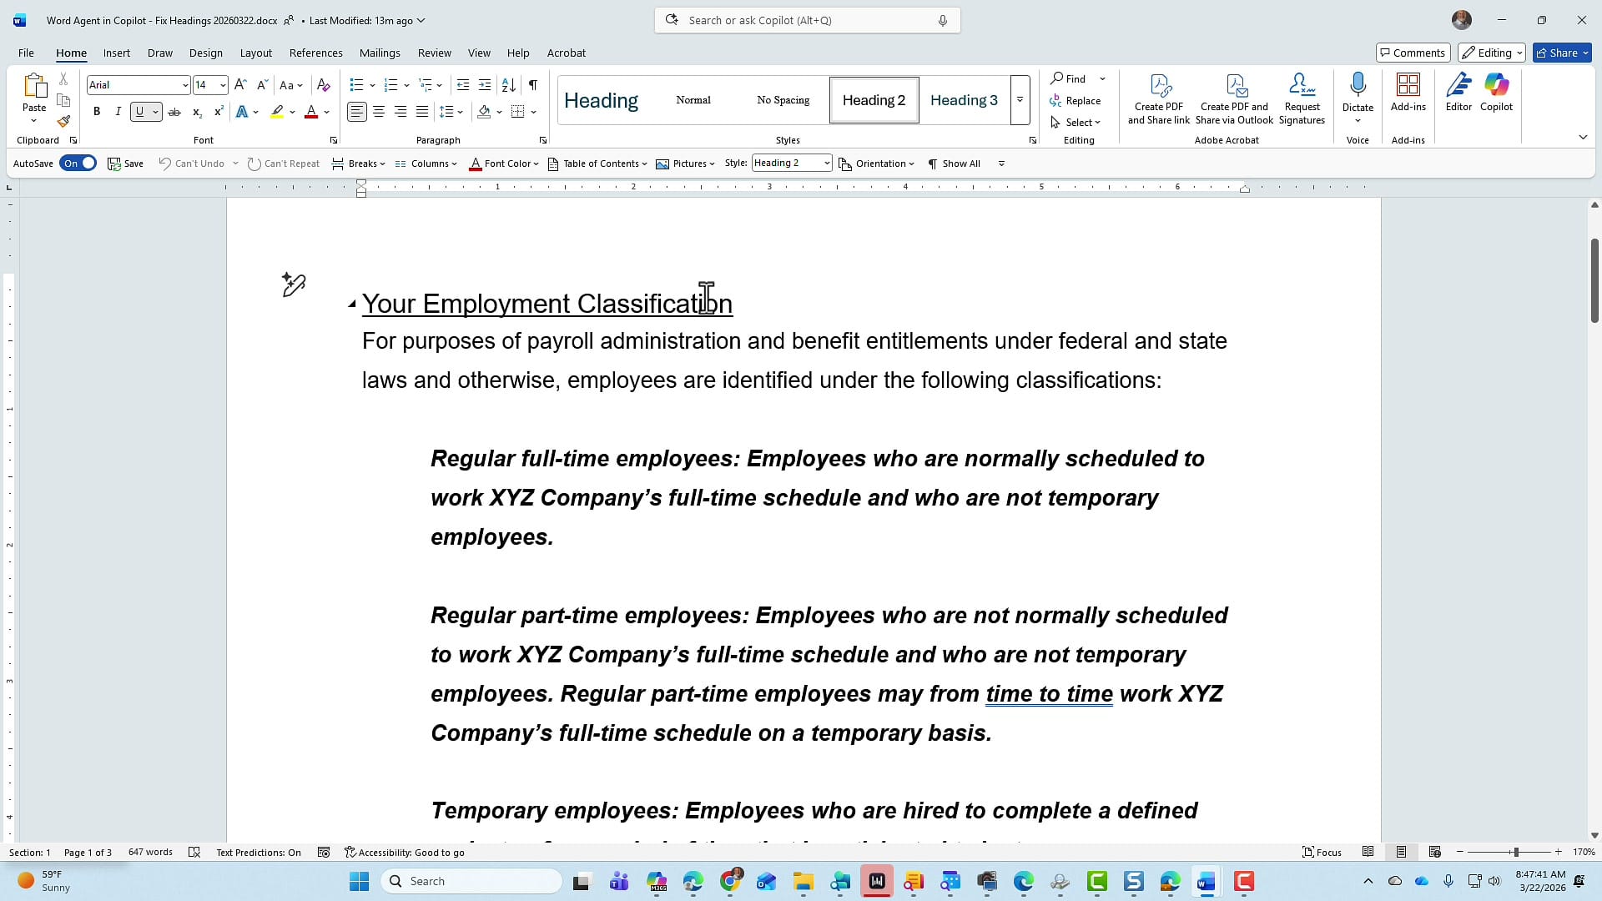Enable Focus mode in the status bar

(x=1322, y=852)
